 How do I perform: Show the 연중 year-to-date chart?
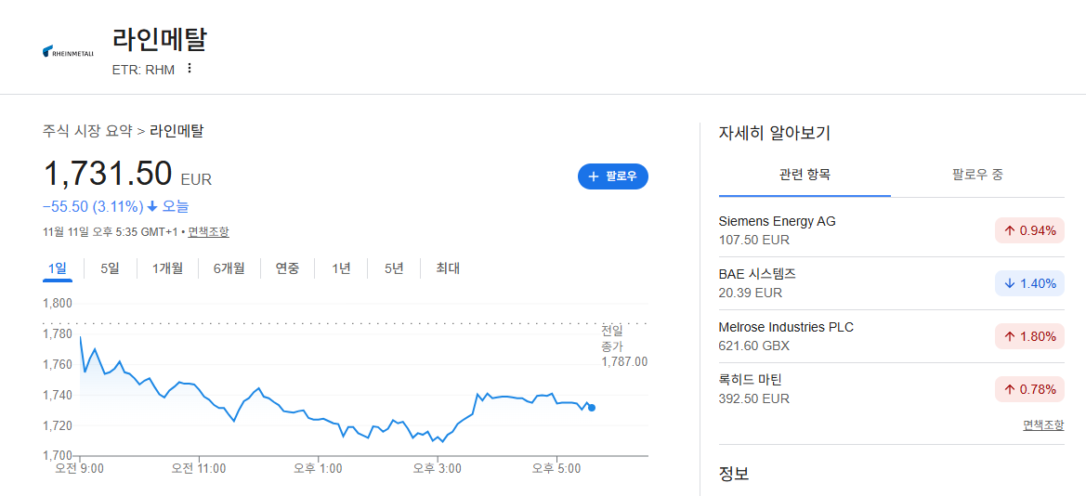pos(287,268)
